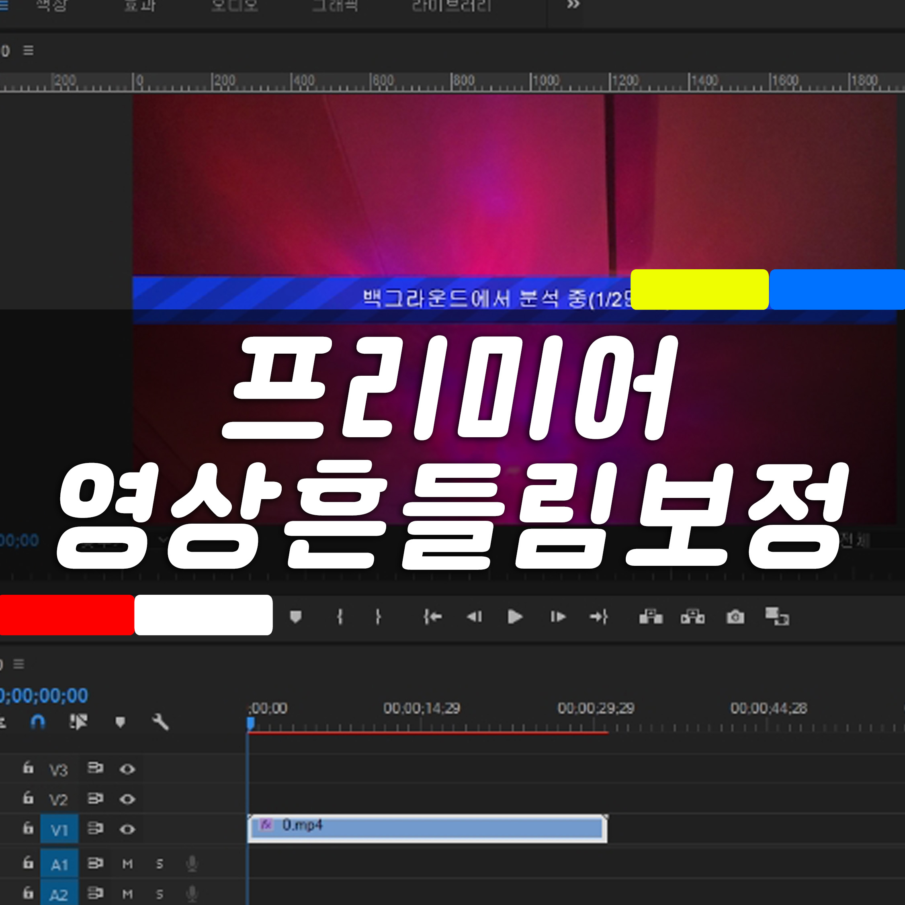Go to In point
Viewport: 905px width, 905px height.
[x=432, y=617]
